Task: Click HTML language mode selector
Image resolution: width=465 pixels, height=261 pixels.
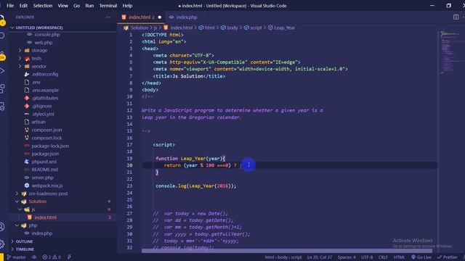Action: [x=399, y=257]
